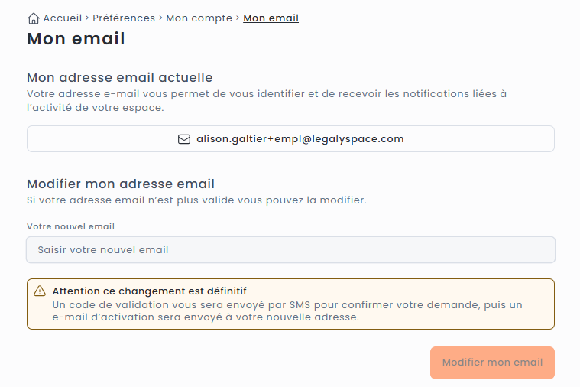This screenshot has height=387, width=580.
Task: Click the chevron between Accueil and Préférences
Action: [87, 18]
